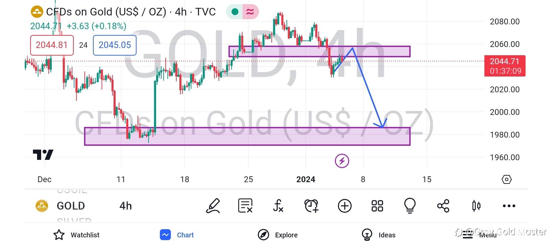Change chart type with candlestick icon

(476, 206)
